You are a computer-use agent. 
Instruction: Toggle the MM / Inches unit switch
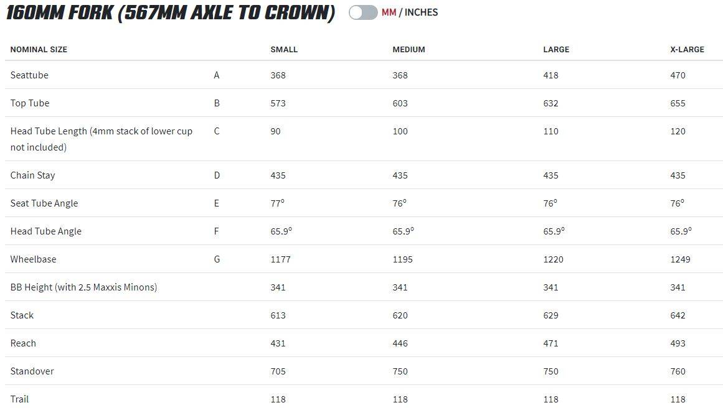(x=363, y=12)
